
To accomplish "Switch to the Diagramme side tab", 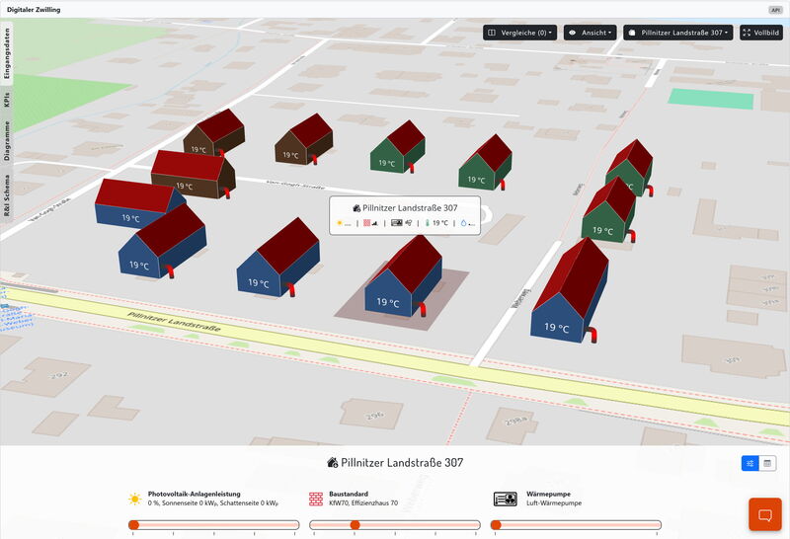I will [7, 140].
